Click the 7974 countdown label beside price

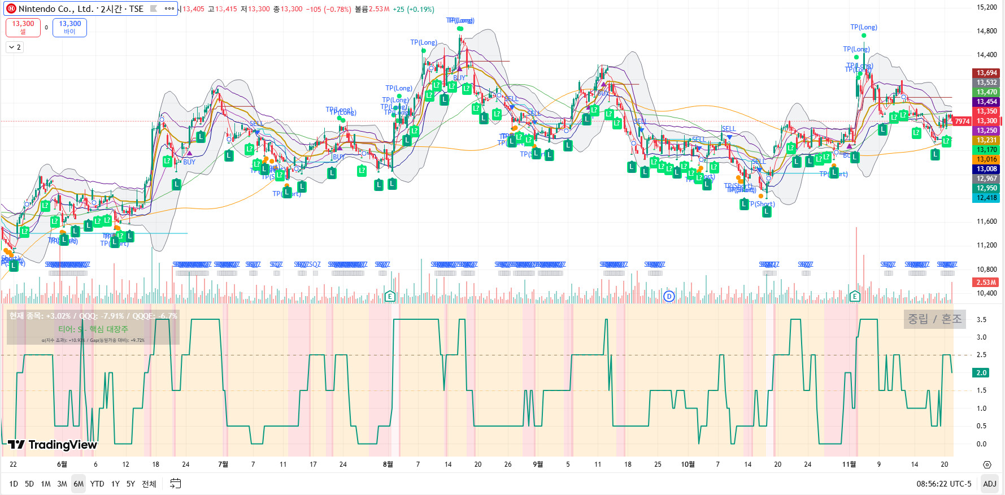[962, 121]
